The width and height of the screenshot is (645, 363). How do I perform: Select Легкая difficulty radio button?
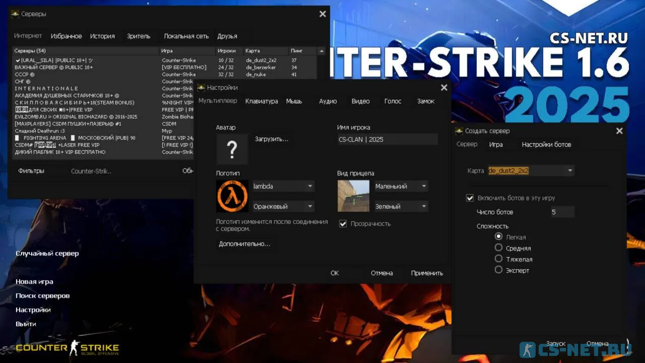click(x=499, y=236)
